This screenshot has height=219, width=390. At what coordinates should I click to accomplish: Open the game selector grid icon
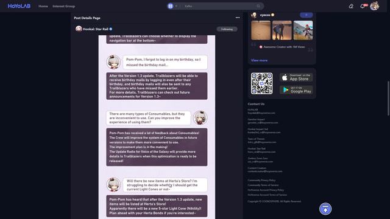[171, 6]
